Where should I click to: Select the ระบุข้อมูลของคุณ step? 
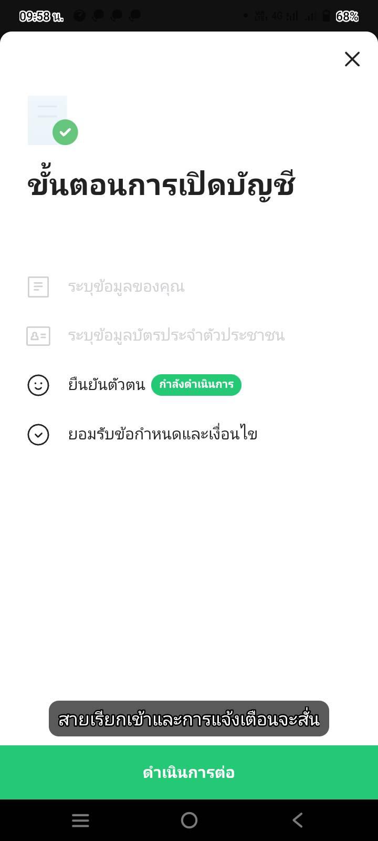[126, 287]
